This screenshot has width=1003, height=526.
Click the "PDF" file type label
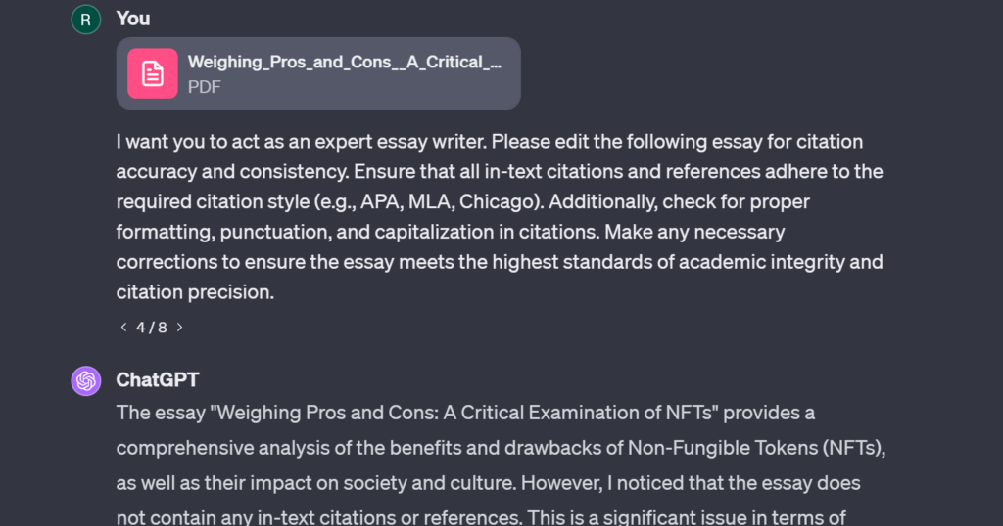click(204, 87)
